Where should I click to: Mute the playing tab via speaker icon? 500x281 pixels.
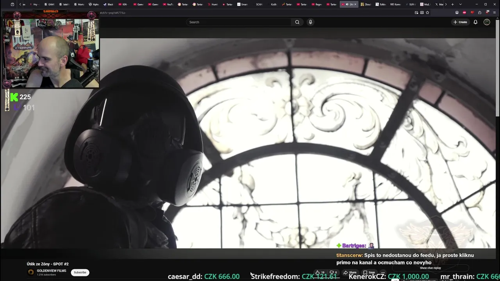pyautogui.click(x=347, y=4)
